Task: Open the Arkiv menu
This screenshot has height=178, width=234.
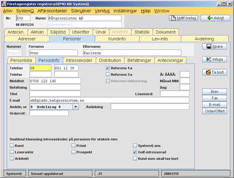Action: (8, 11)
